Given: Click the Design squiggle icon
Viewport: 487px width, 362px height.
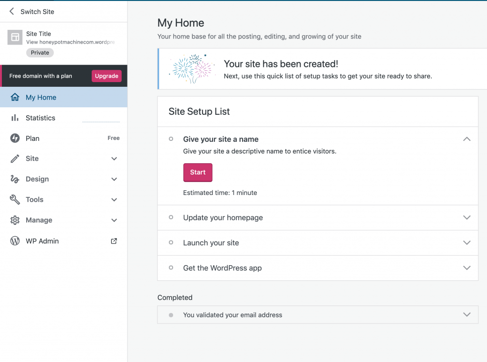Looking at the screenshot, I should pos(15,179).
